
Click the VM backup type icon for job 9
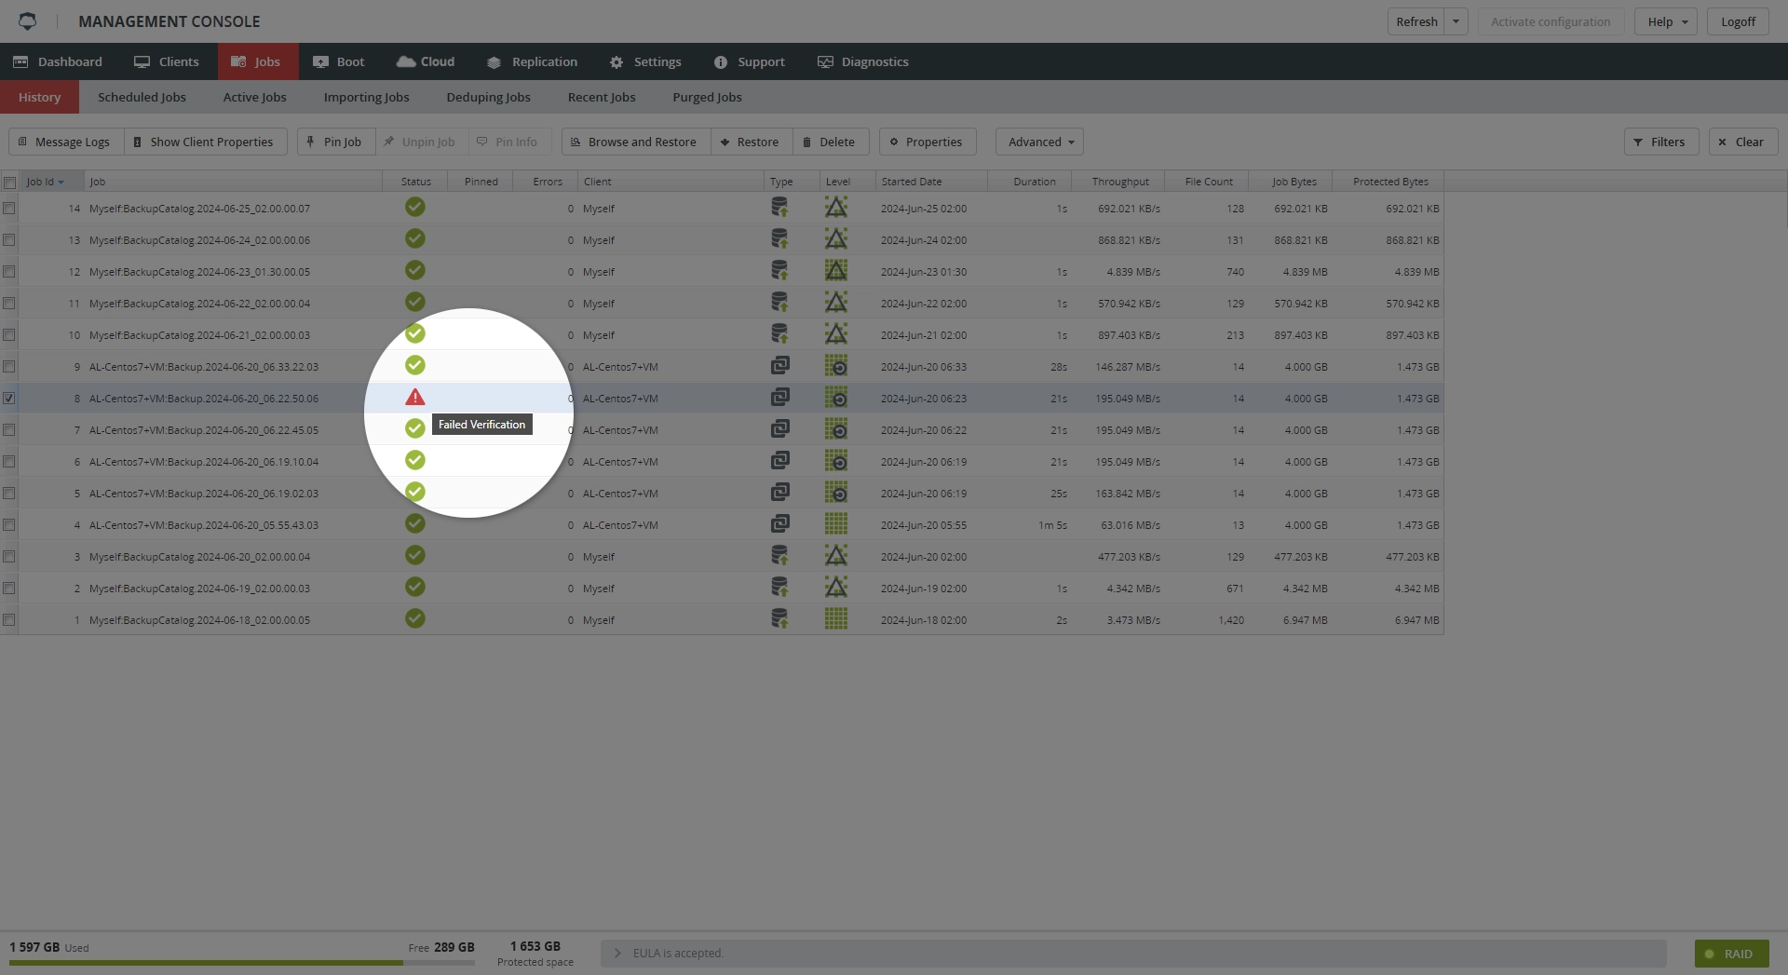point(779,366)
